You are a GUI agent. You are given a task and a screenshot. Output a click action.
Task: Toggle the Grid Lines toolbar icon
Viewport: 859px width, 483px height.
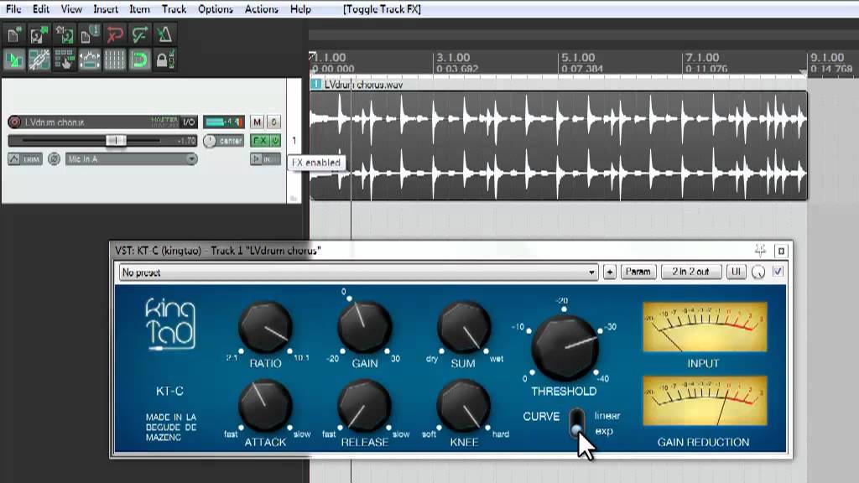pyautogui.click(x=114, y=60)
